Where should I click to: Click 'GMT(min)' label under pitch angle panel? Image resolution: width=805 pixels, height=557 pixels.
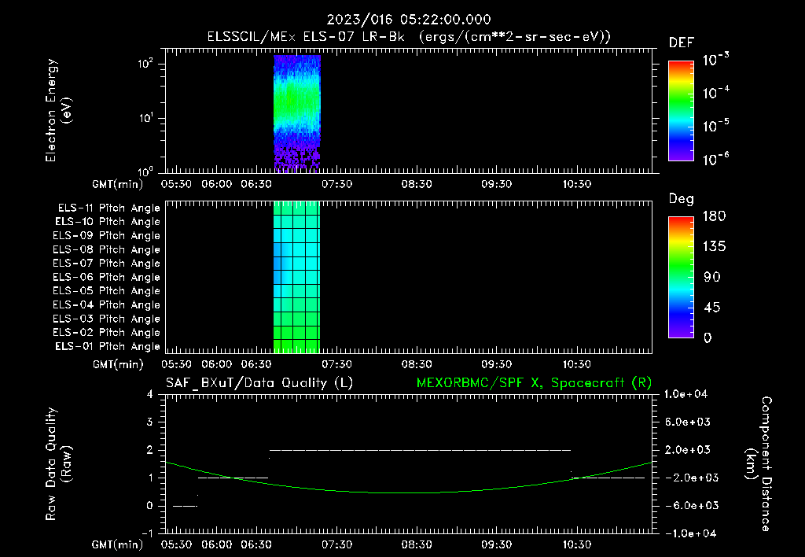point(118,365)
